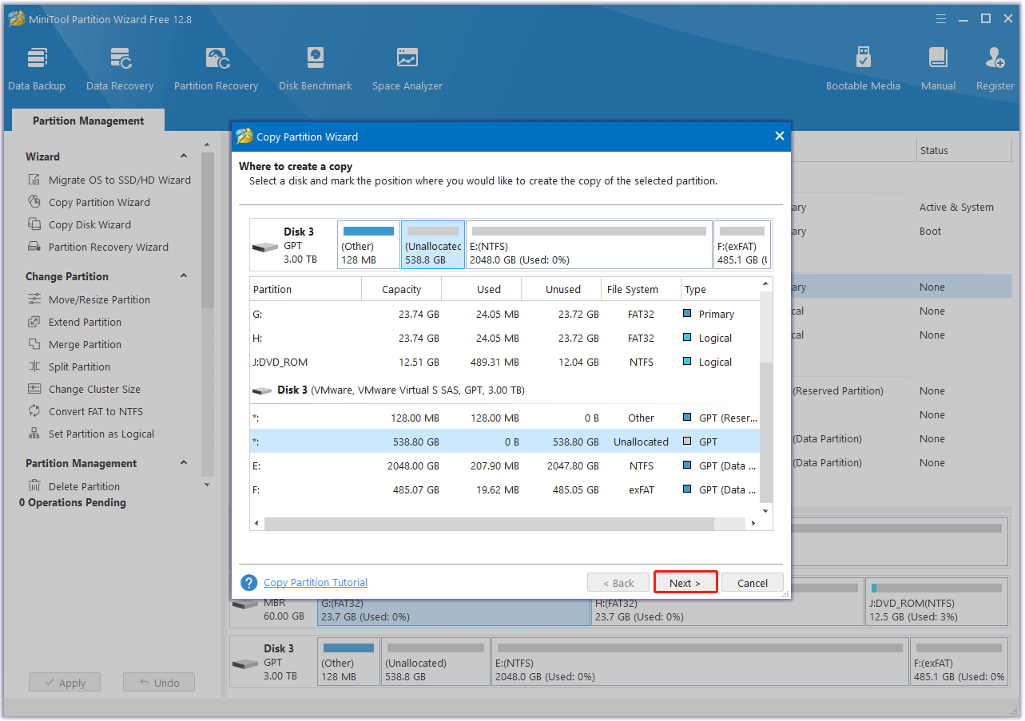Click the help question mark icon
The height and width of the screenshot is (721, 1025).
(x=249, y=583)
